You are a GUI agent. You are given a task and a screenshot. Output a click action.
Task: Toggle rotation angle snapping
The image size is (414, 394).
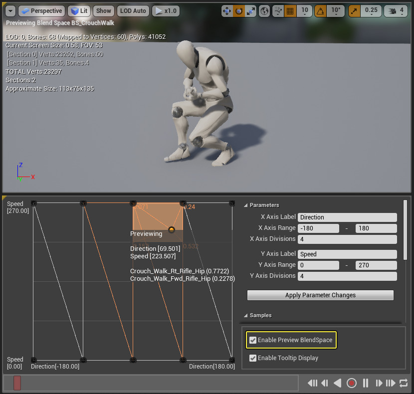[x=320, y=11]
